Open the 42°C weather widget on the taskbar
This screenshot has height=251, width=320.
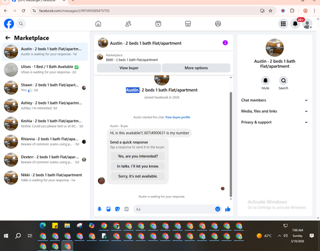264,236
